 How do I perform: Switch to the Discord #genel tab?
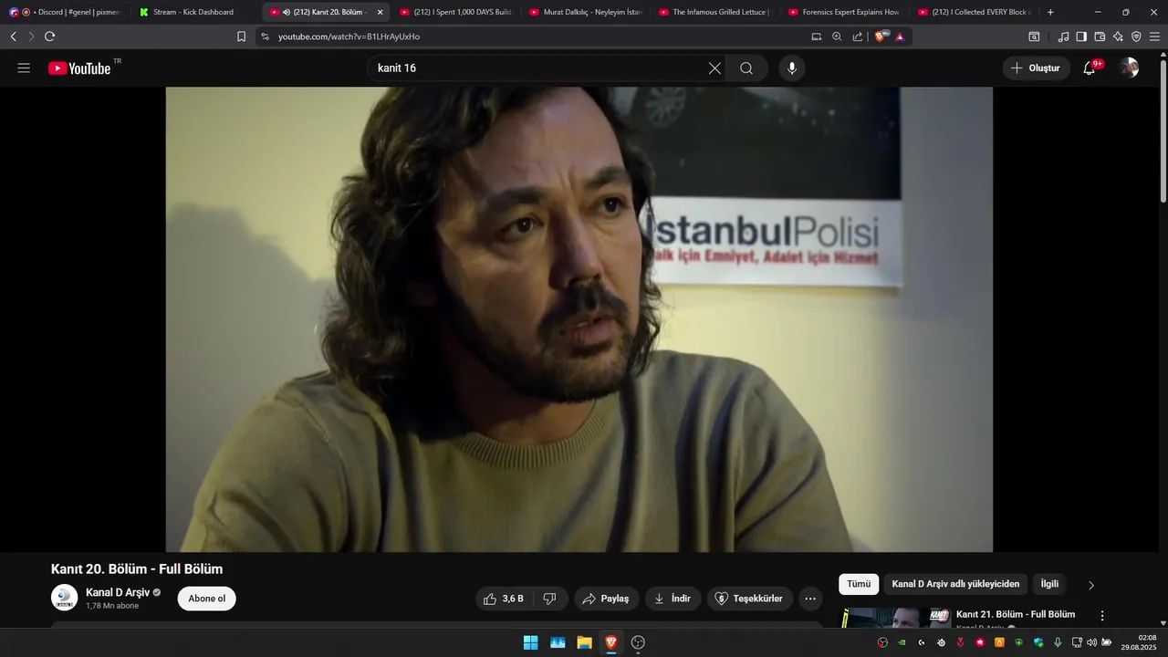point(67,12)
